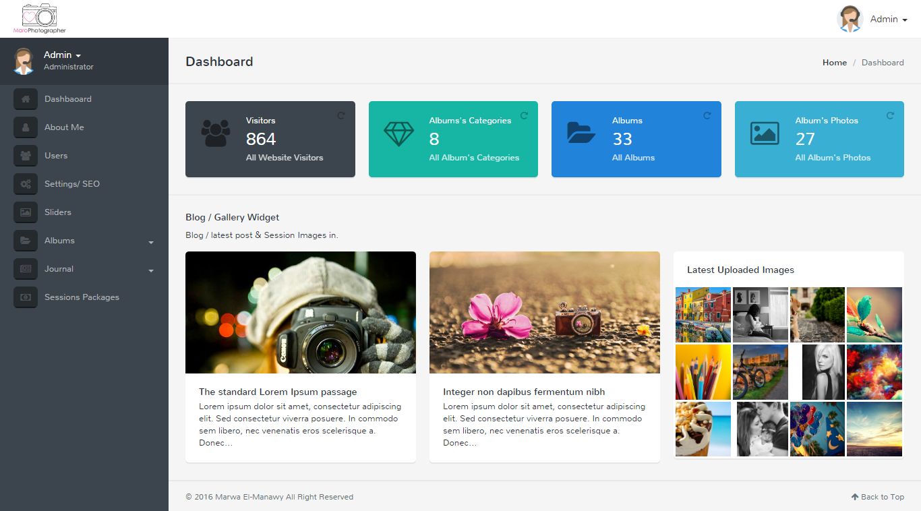Image resolution: width=921 pixels, height=511 pixels.
Task: Click the person icon beside About Me
Action: click(26, 127)
